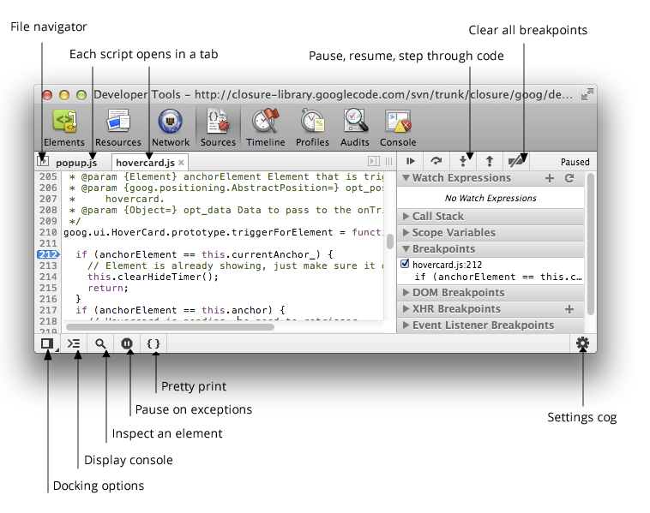
Task: Click line number 217 in gutter
Action: (x=48, y=310)
